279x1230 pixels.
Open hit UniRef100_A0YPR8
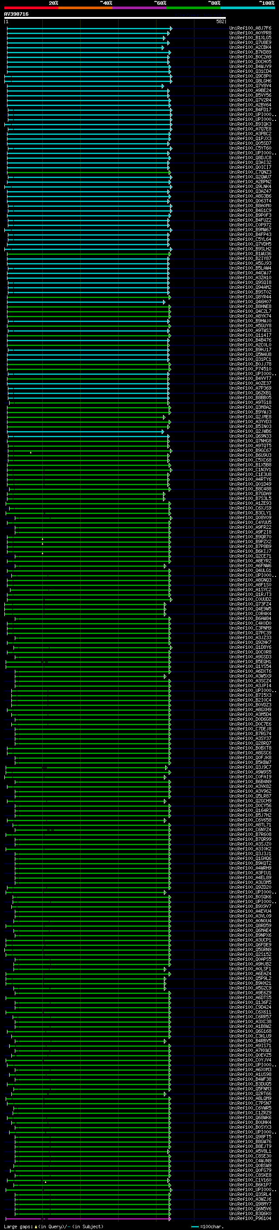coord(250,33)
